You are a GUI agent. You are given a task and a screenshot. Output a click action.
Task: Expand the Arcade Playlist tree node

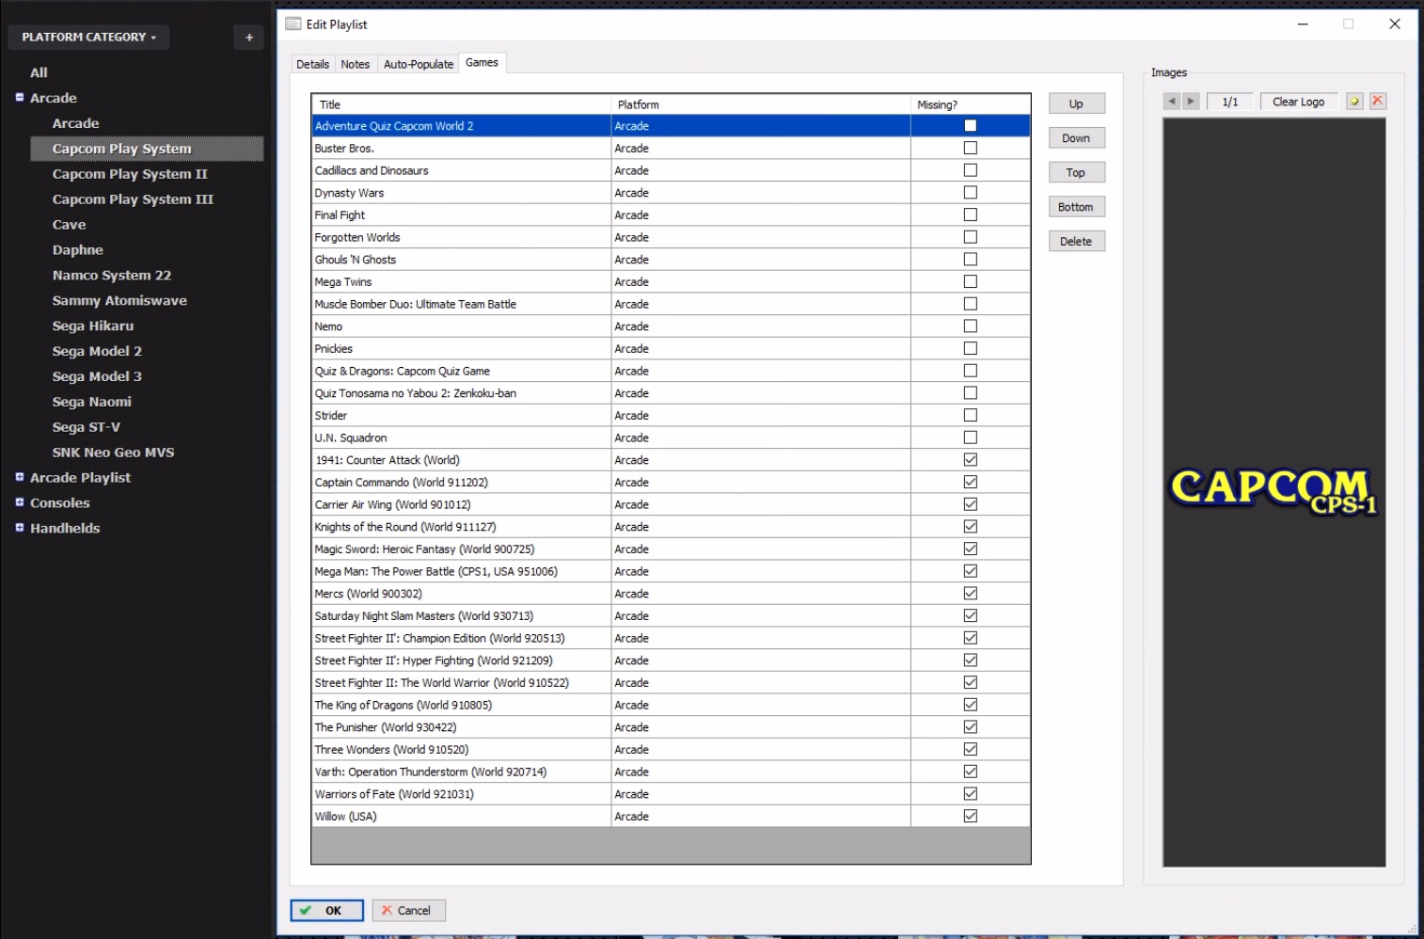pos(20,477)
